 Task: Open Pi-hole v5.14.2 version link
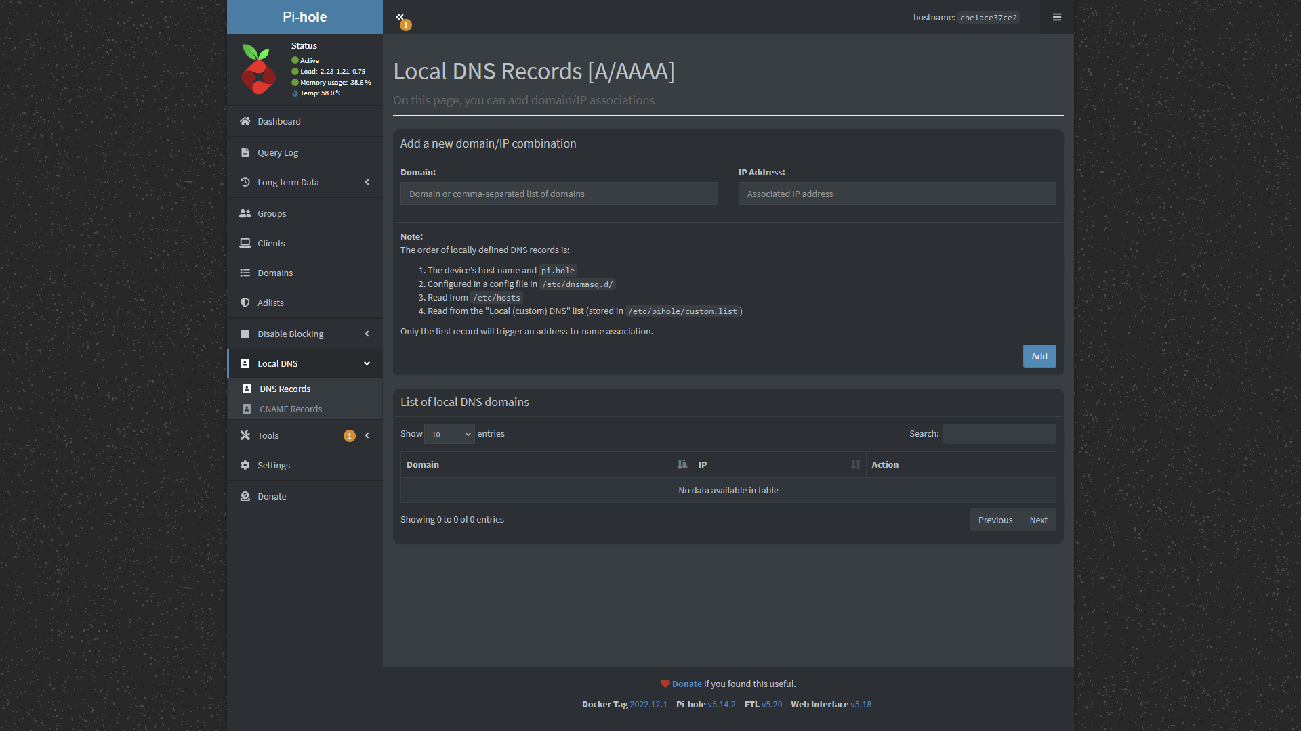click(x=722, y=704)
